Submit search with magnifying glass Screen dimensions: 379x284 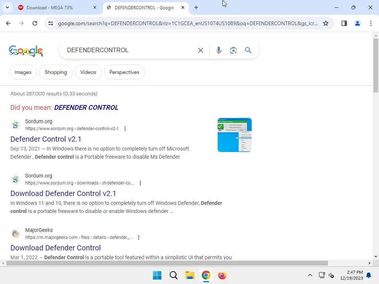(248, 50)
